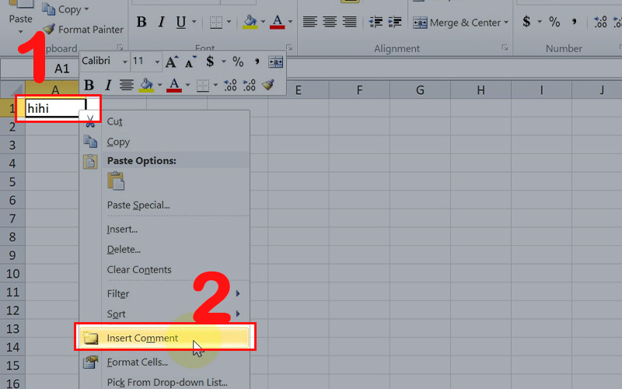
Task: Open Alignment group dialog launcher
Action: pos(505,47)
